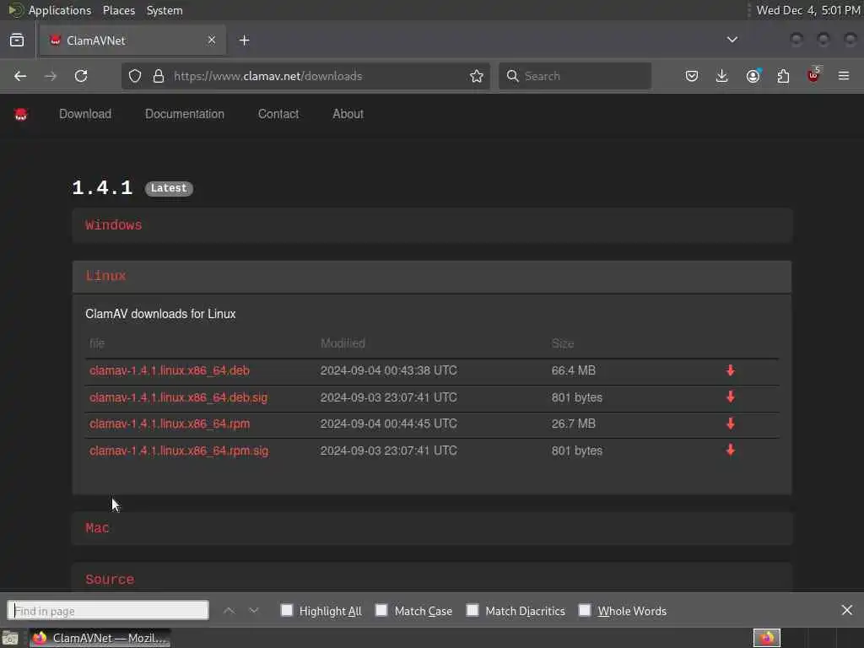Enable the Highlight All checkbox

287,610
